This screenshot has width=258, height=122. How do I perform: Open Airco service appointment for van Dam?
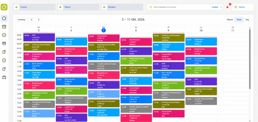click(136, 99)
